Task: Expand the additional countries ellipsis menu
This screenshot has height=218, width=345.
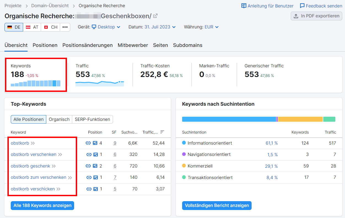Action: tap(65, 27)
